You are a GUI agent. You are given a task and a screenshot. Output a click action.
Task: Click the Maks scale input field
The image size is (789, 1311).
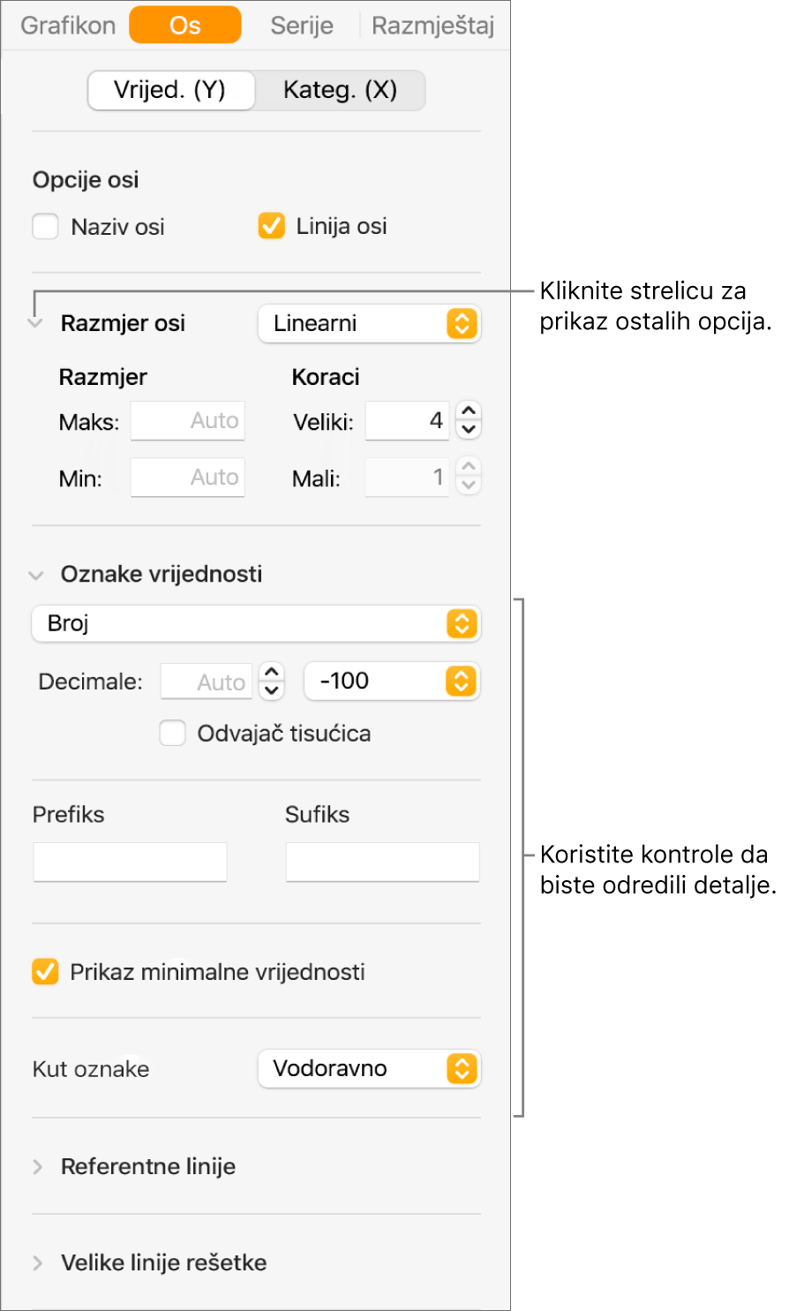tap(188, 421)
